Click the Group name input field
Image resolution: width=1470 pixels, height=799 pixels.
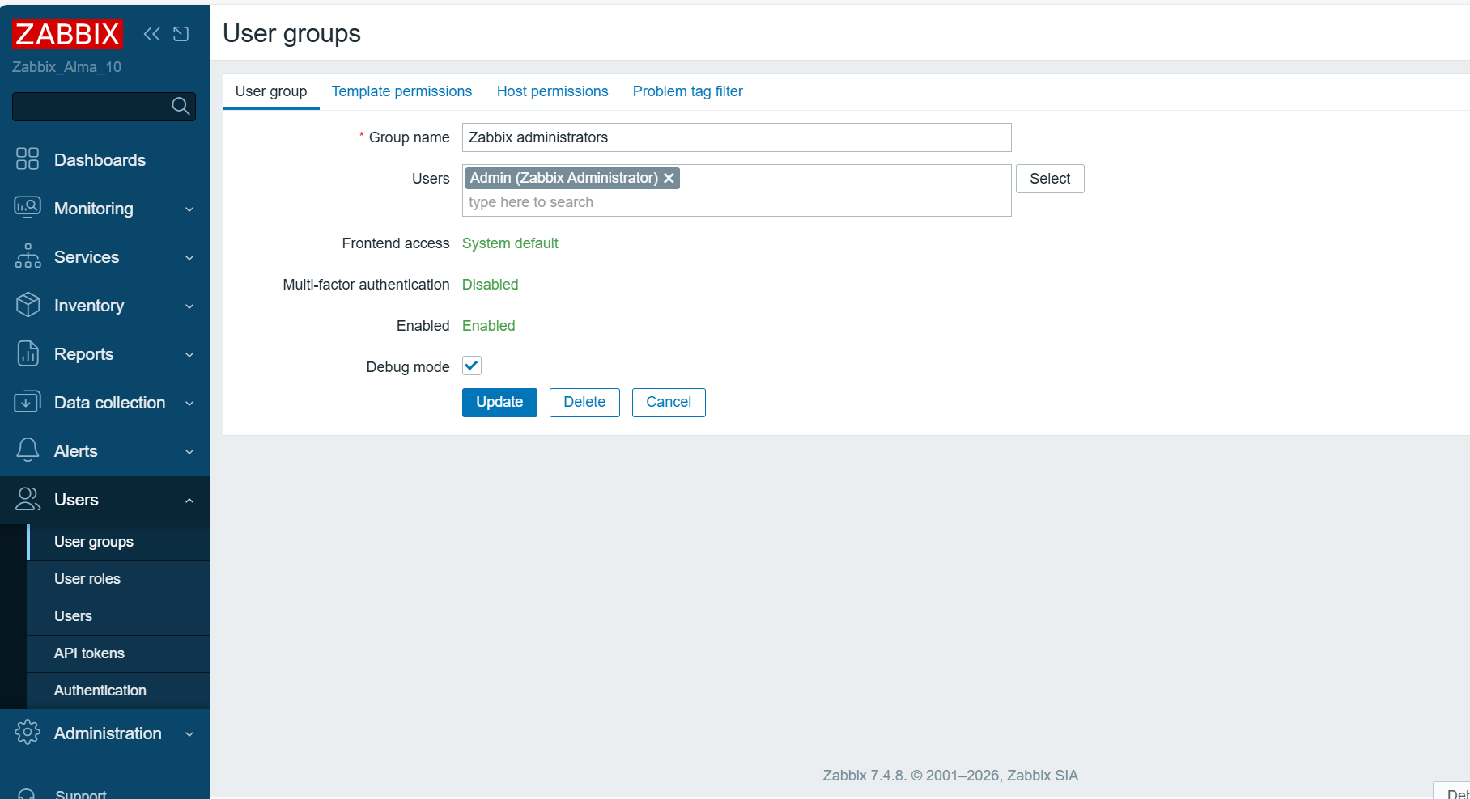[736, 137]
